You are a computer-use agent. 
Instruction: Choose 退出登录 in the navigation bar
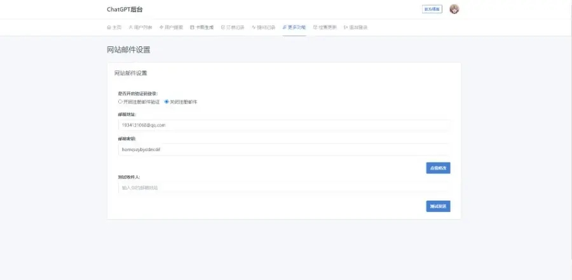pos(358,28)
